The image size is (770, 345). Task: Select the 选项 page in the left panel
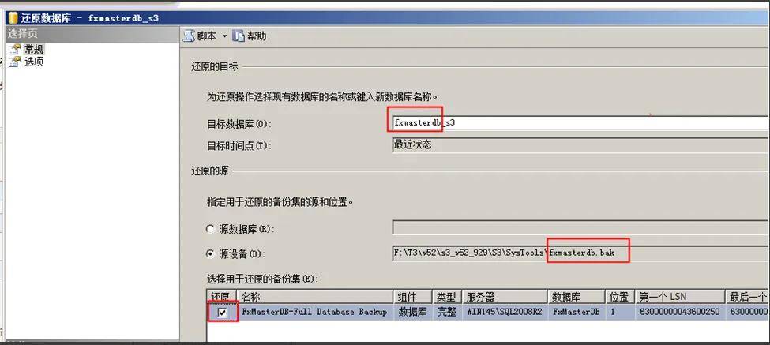coord(34,62)
